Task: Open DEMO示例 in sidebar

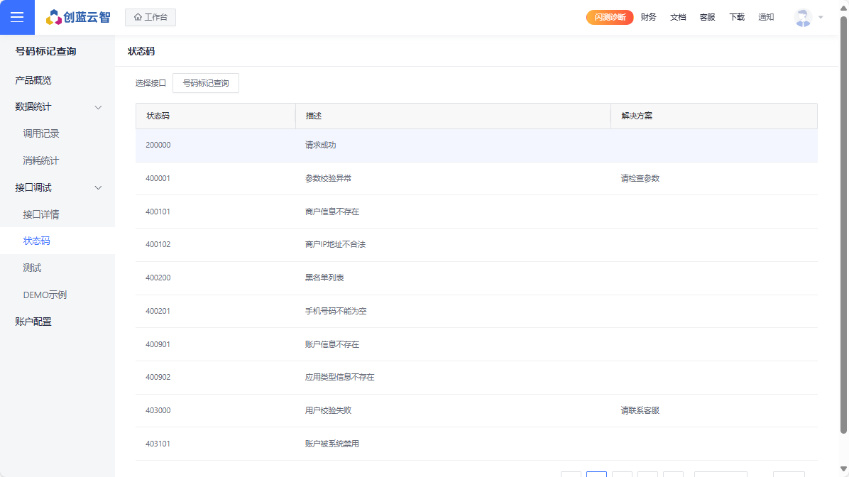Action: pyautogui.click(x=45, y=295)
